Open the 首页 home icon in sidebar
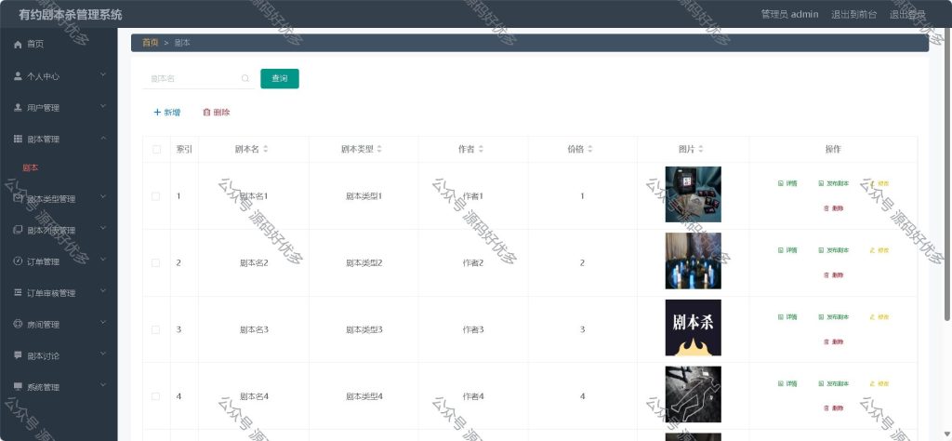 pos(18,45)
